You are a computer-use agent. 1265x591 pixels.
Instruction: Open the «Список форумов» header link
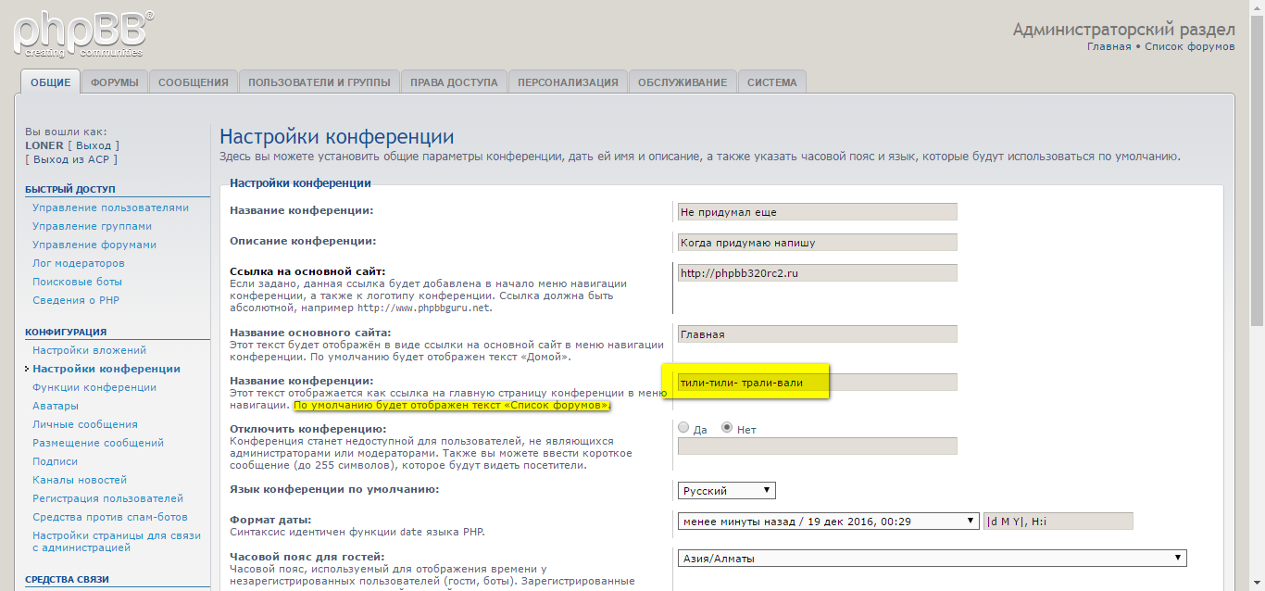point(1190,46)
